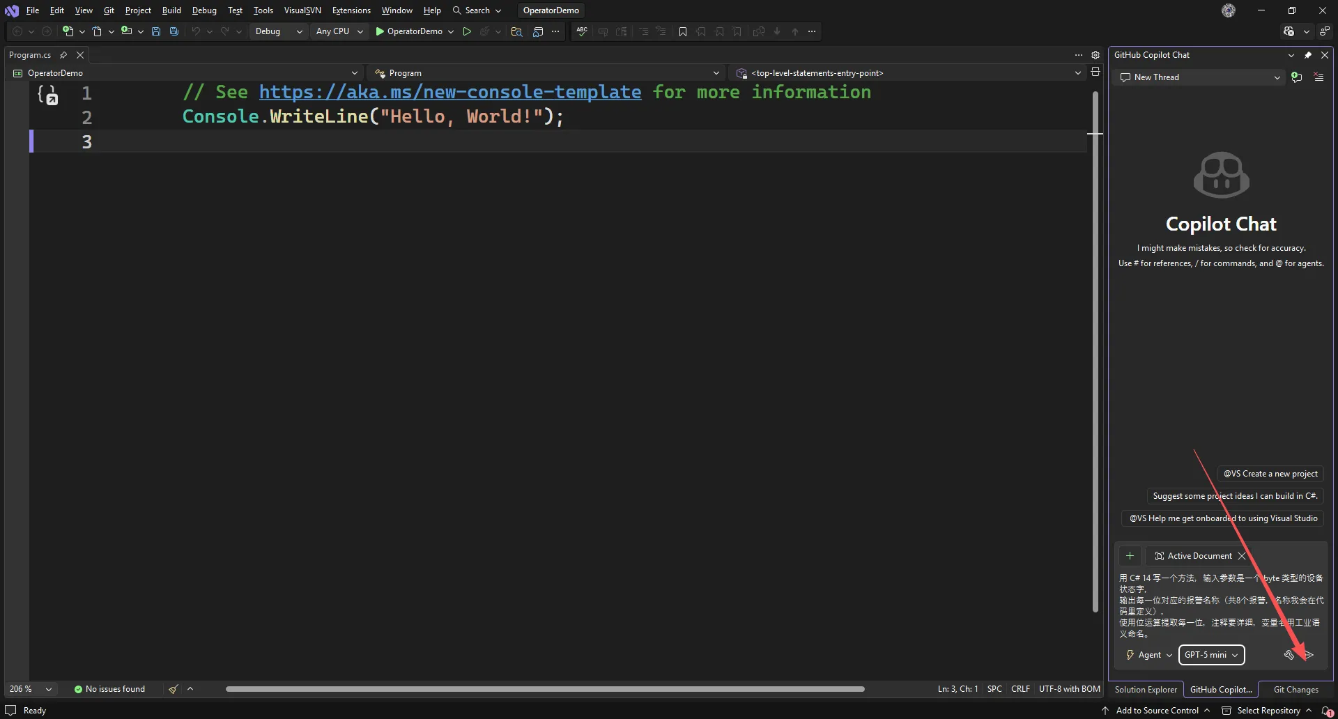Image resolution: width=1338 pixels, height=719 pixels.
Task: Click the Redo arrow icon
Action: coord(224,31)
